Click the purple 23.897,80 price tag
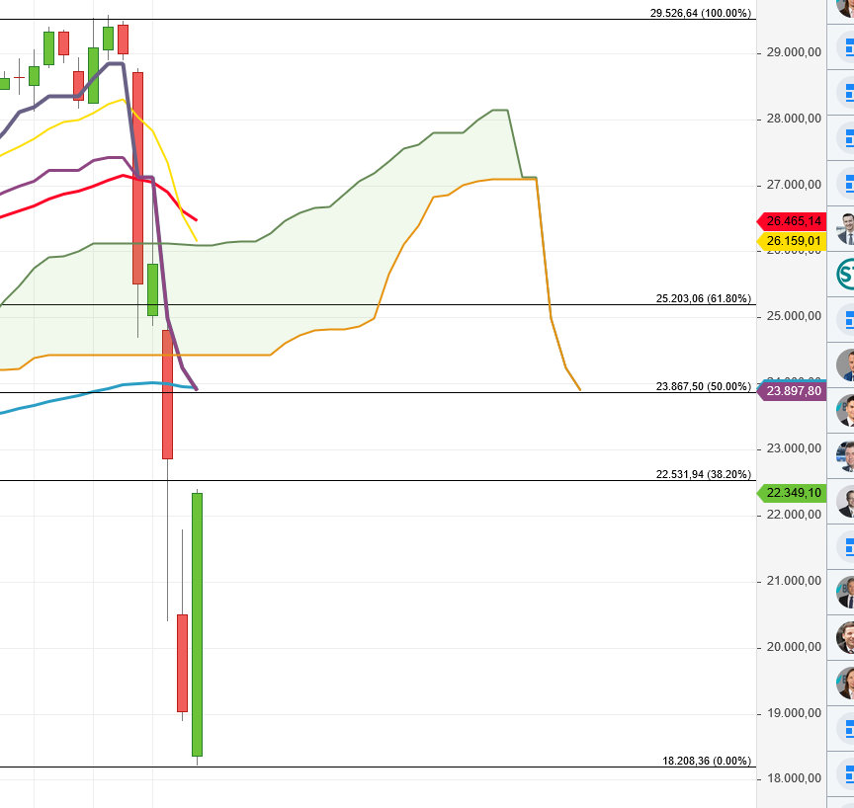 (x=792, y=391)
